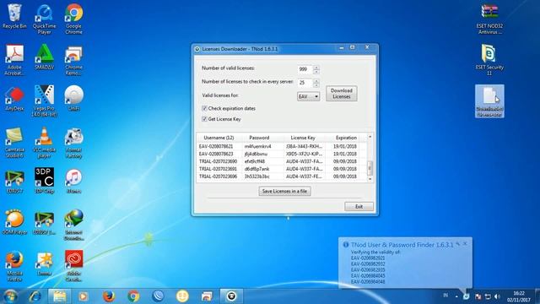The image size is (540, 304).
Task: Increase licenses to check per server spinner
Action: [316, 80]
